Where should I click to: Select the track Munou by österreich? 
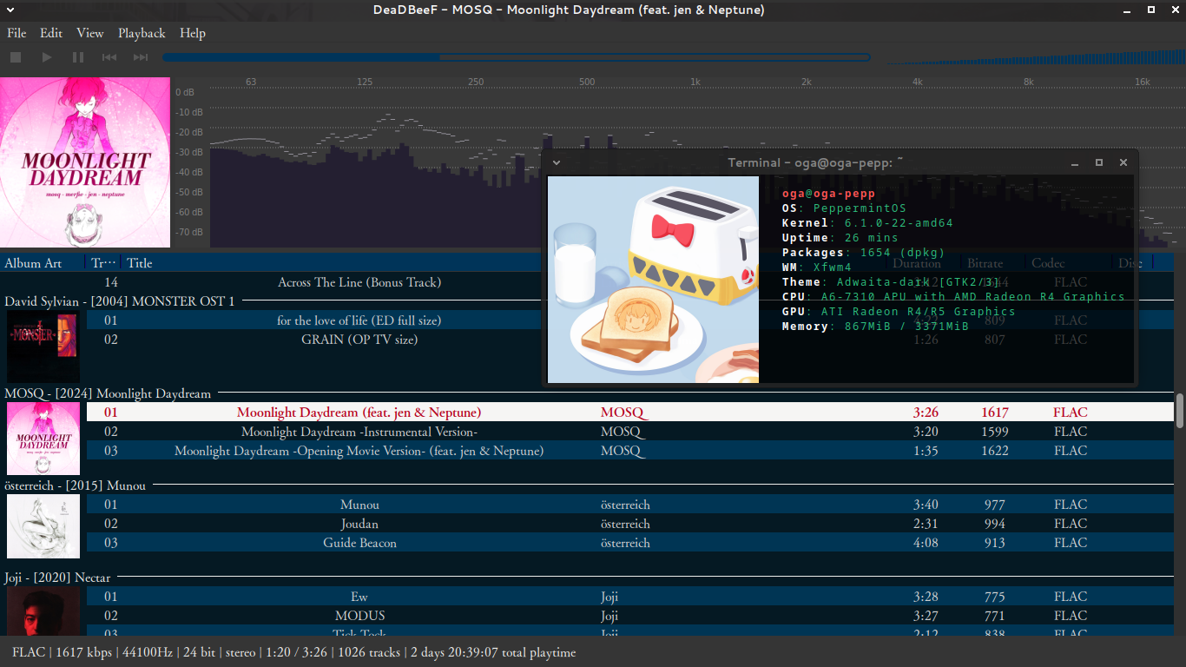coord(359,505)
